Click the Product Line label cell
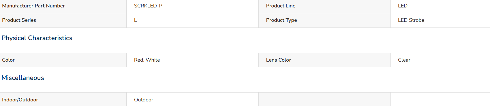The width and height of the screenshot is (490, 106). [x=324, y=6]
